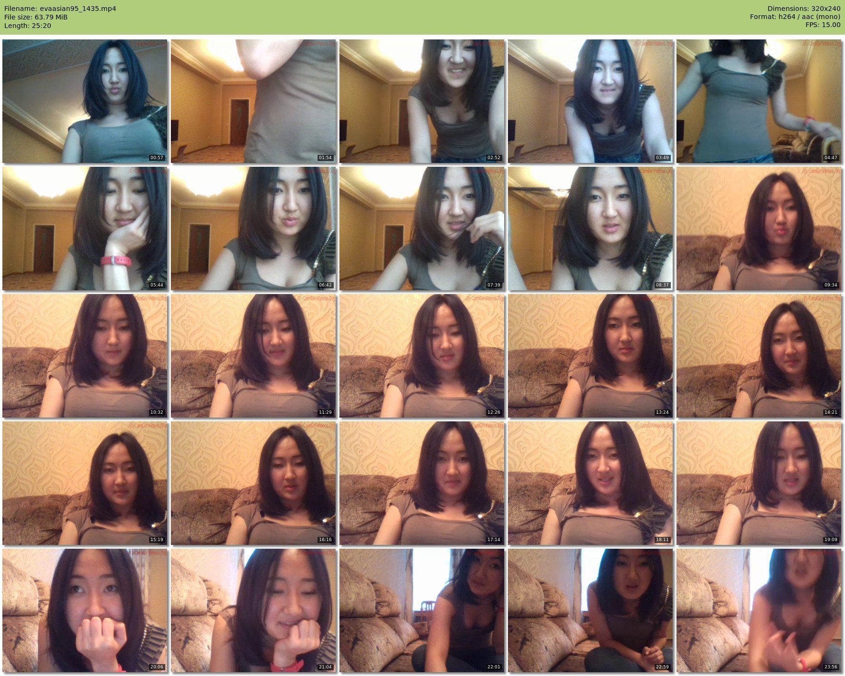Select the frame marked 20:06

click(x=85, y=610)
